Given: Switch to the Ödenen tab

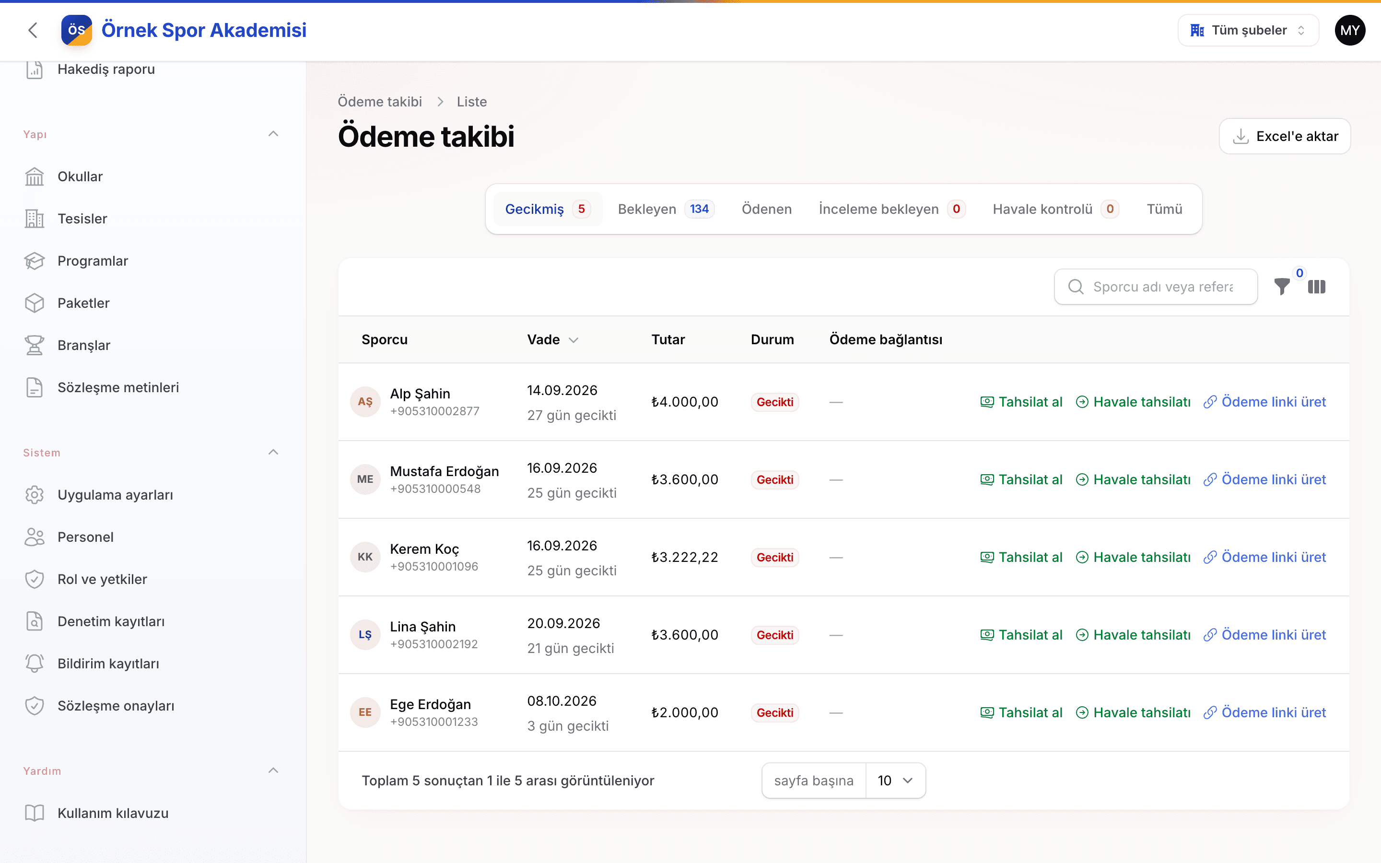Looking at the screenshot, I should click(x=766, y=209).
